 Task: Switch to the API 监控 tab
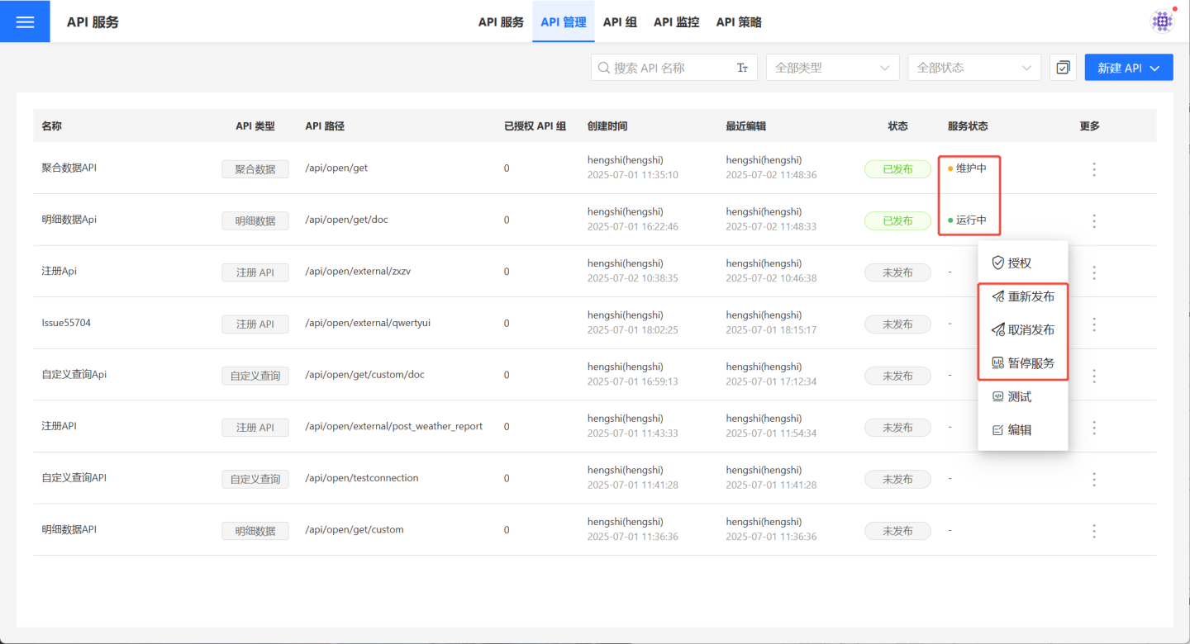pyautogui.click(x=676, y=22)
